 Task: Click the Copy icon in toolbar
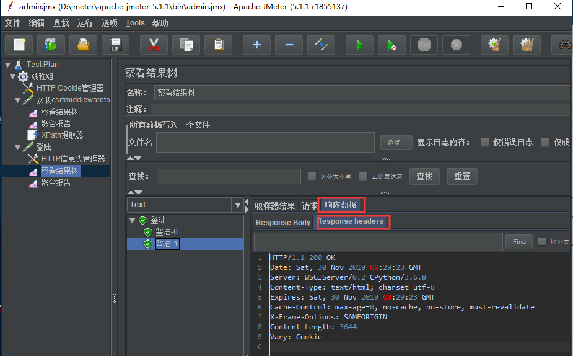pos(186,45)
